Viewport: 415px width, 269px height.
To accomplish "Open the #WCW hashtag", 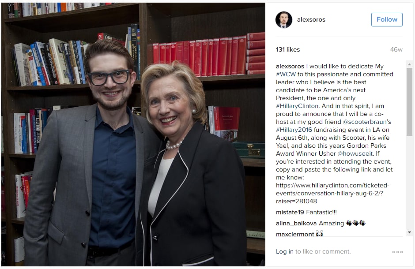I will click(286, 74).
